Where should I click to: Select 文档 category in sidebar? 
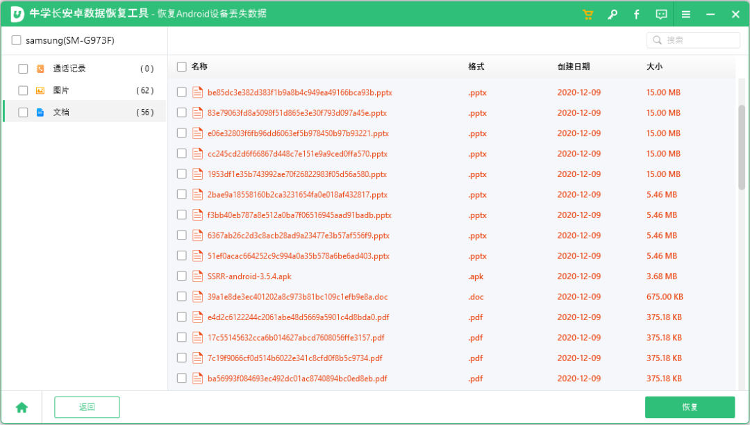pos(85,111)
